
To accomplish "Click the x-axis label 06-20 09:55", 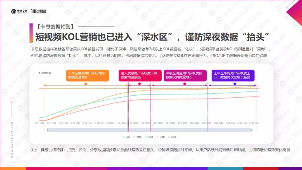I will (x=230, y=123).
